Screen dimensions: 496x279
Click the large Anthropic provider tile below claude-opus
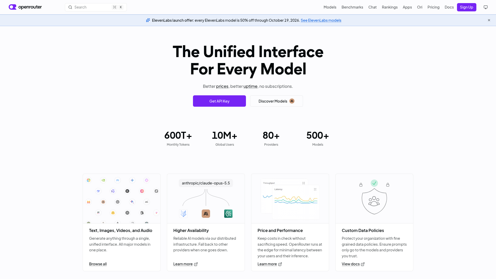pyautogui.click(x=206, y=214)
